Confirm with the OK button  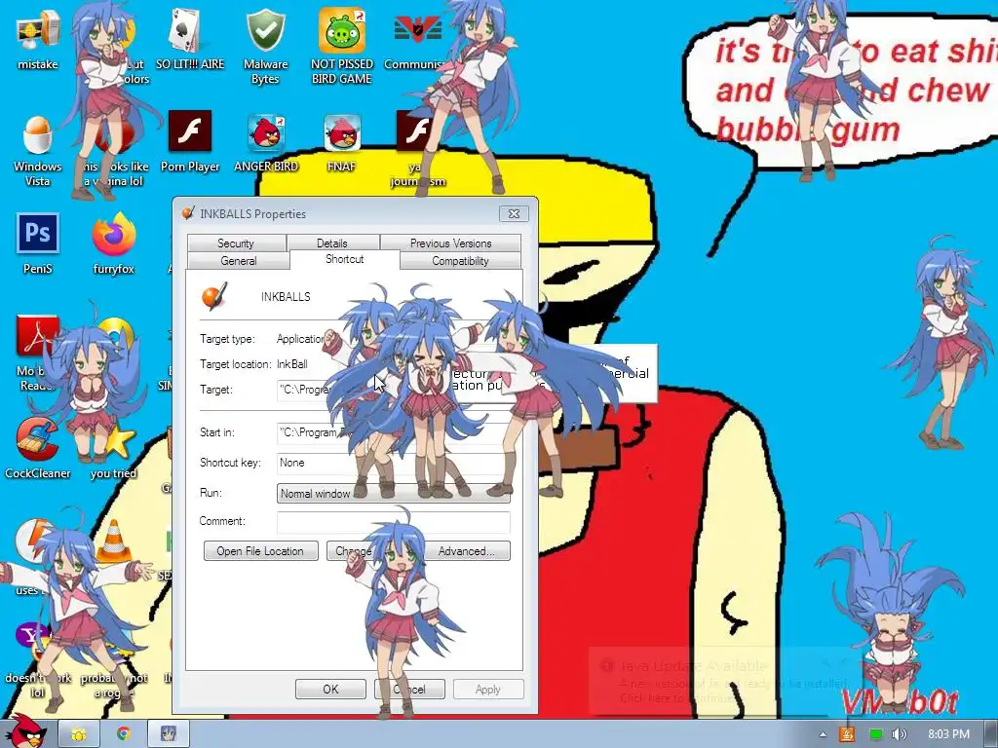point(330,689)
